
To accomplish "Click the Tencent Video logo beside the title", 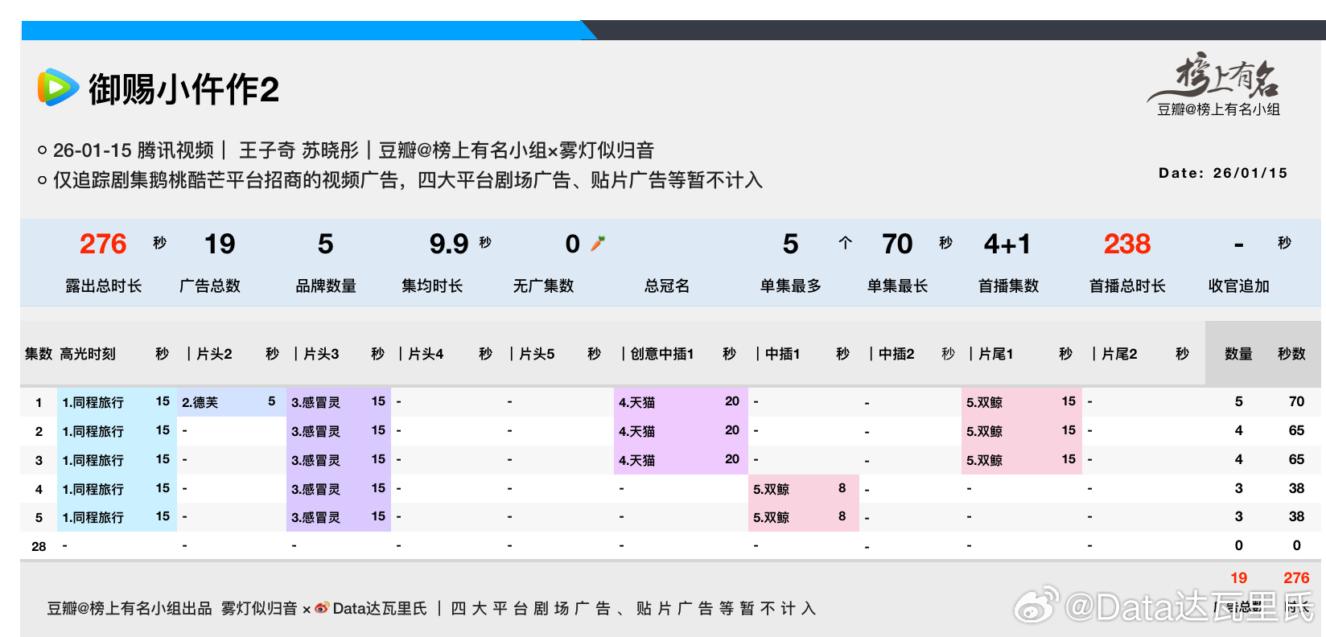I will 58,88.
